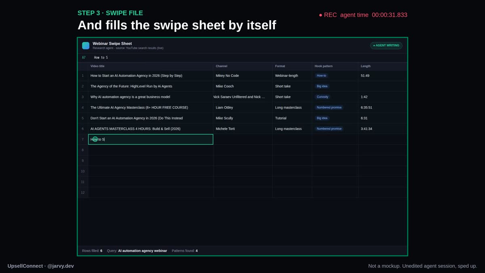
Task: Select the Length column header
Action: pos(382,66)
